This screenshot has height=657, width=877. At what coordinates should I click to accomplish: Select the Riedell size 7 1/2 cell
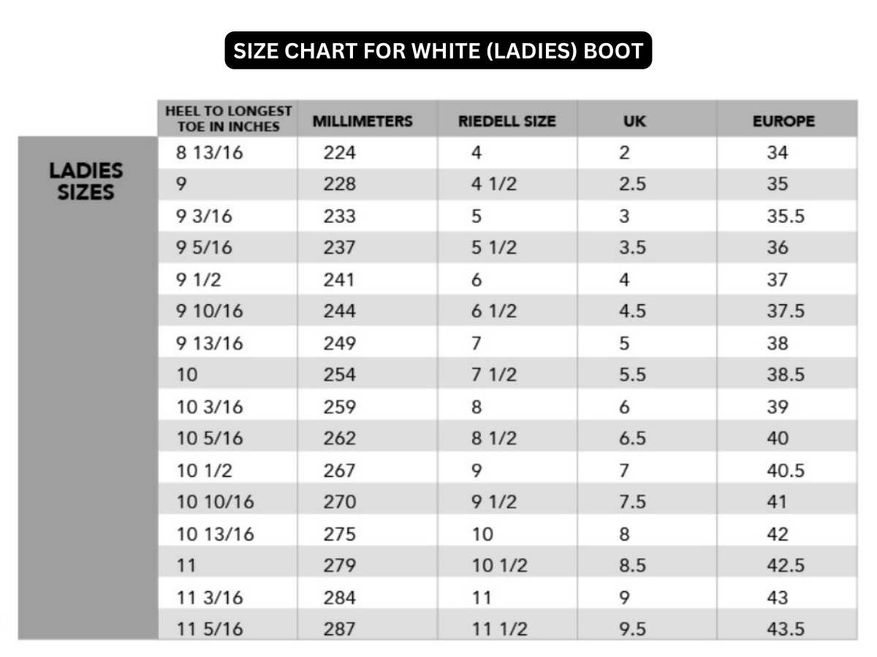(x=493, y=375)
